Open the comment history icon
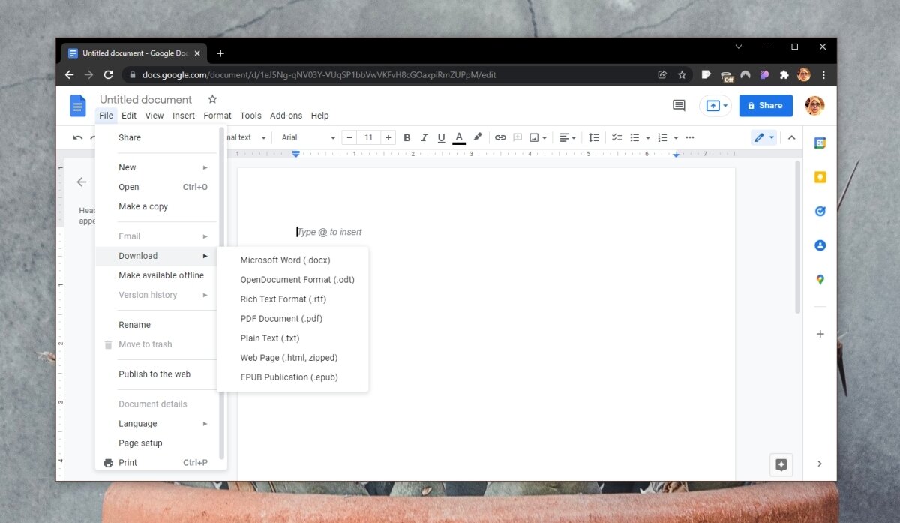Viewport: 900px width, 523px height. (679, 106)
